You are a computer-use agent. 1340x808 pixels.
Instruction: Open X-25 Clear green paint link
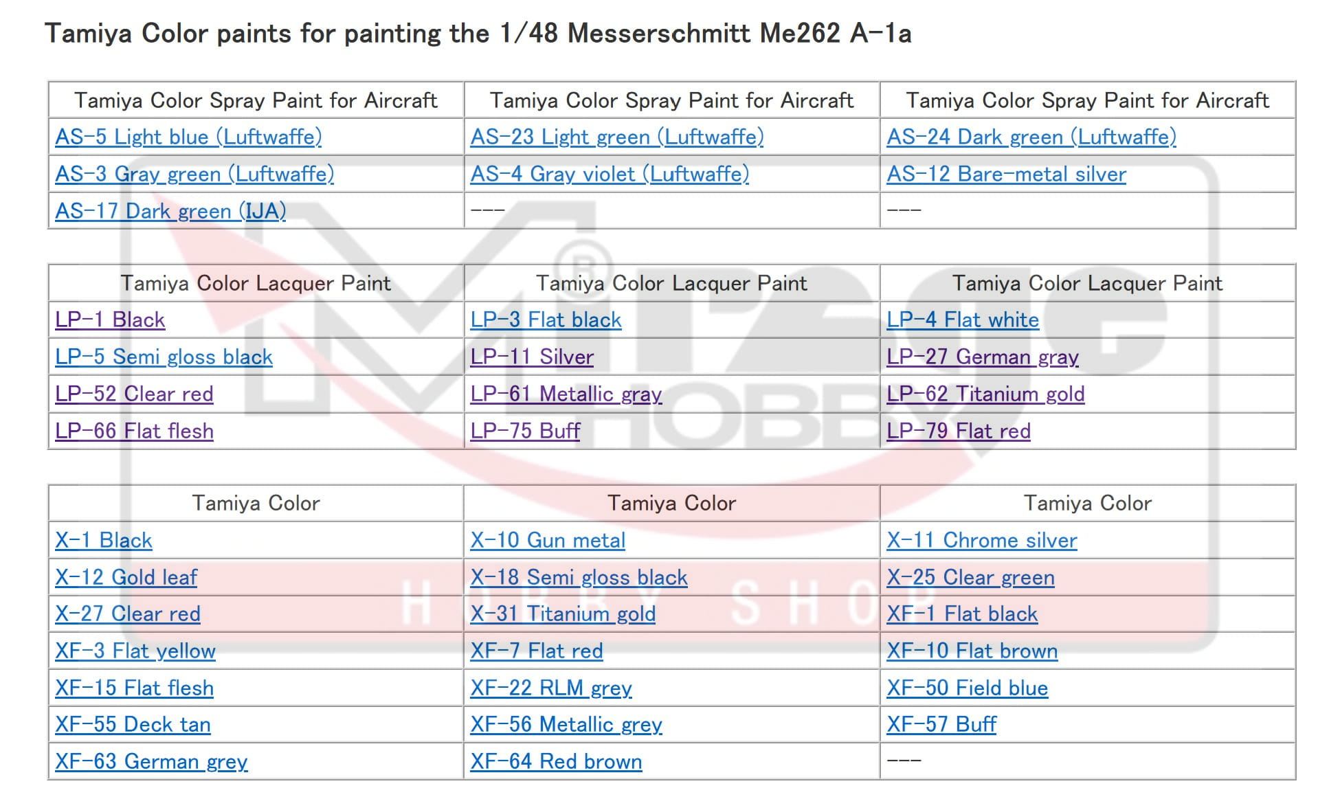point(970,578)
